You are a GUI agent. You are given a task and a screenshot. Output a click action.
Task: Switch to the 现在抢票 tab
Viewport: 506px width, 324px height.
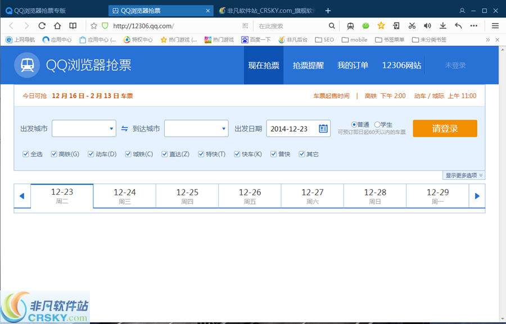(264, 65)
